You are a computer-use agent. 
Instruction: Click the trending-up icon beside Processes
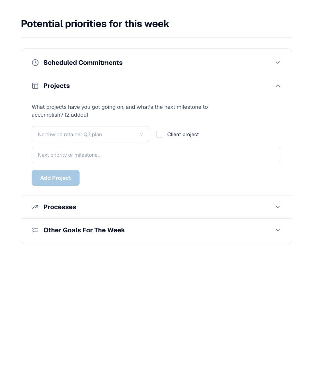(x=35, y=207)
